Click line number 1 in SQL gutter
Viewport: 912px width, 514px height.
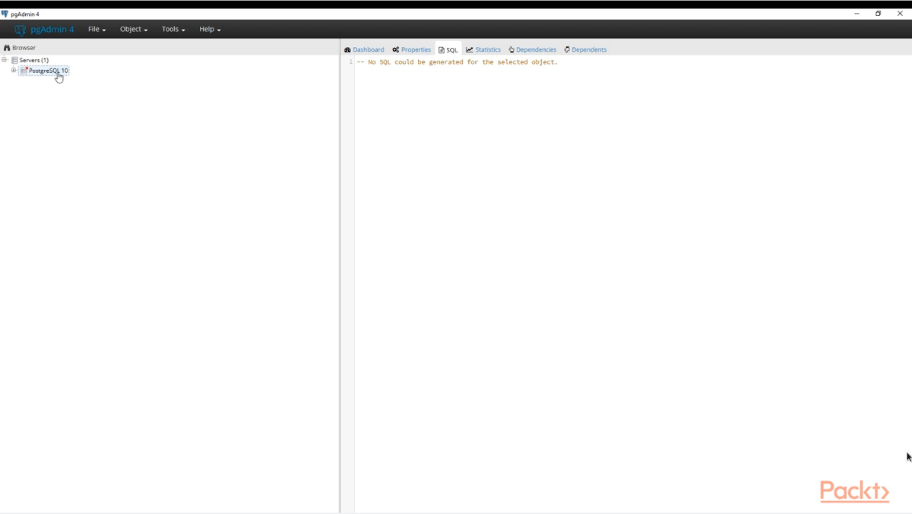point(350,62)
